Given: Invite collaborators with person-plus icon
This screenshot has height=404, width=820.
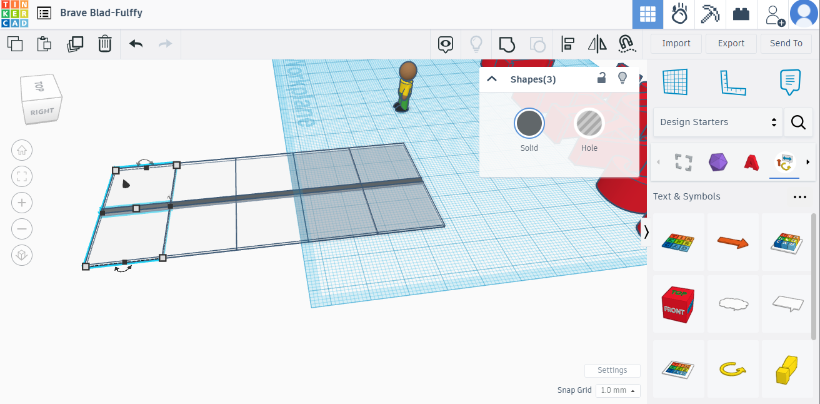Looking at the screenshot, I should click(774, 14).
